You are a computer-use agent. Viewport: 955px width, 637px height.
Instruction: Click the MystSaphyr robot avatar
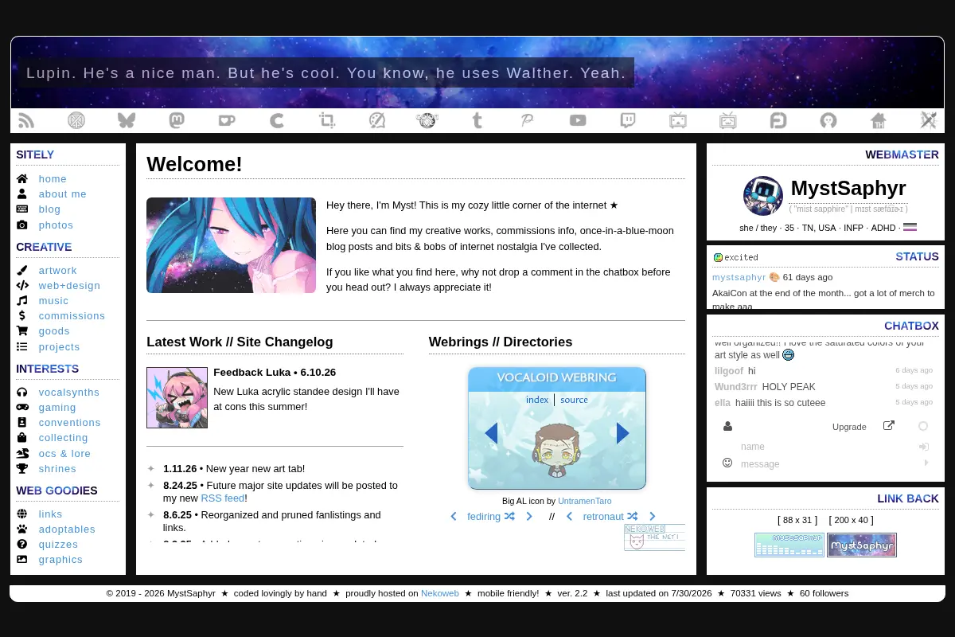point(763,196)
